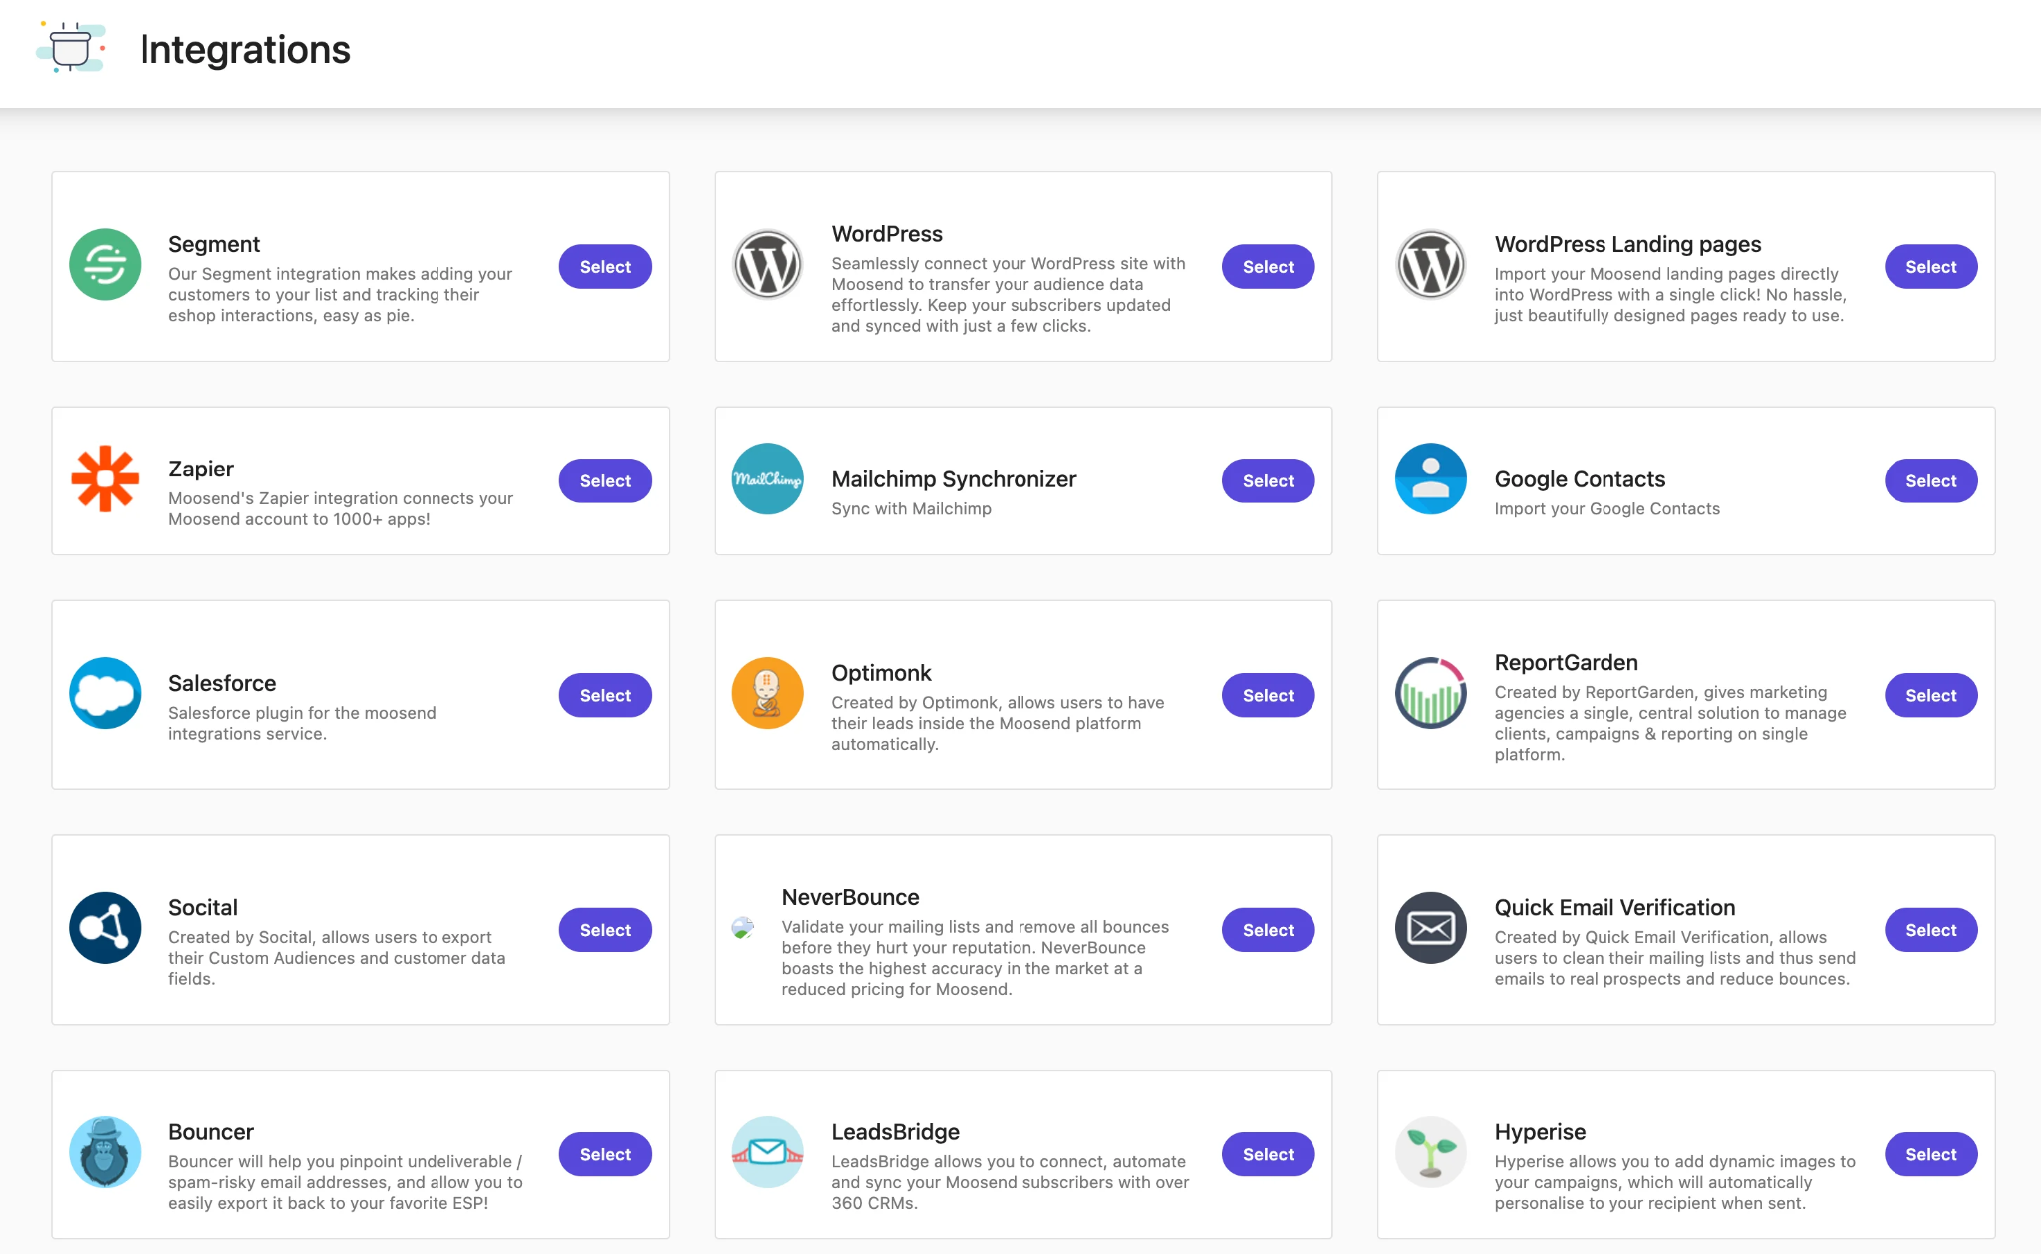Click Zapier '1000+ apps' description text
2041x1254 pixels.
(x=341, y=509)
